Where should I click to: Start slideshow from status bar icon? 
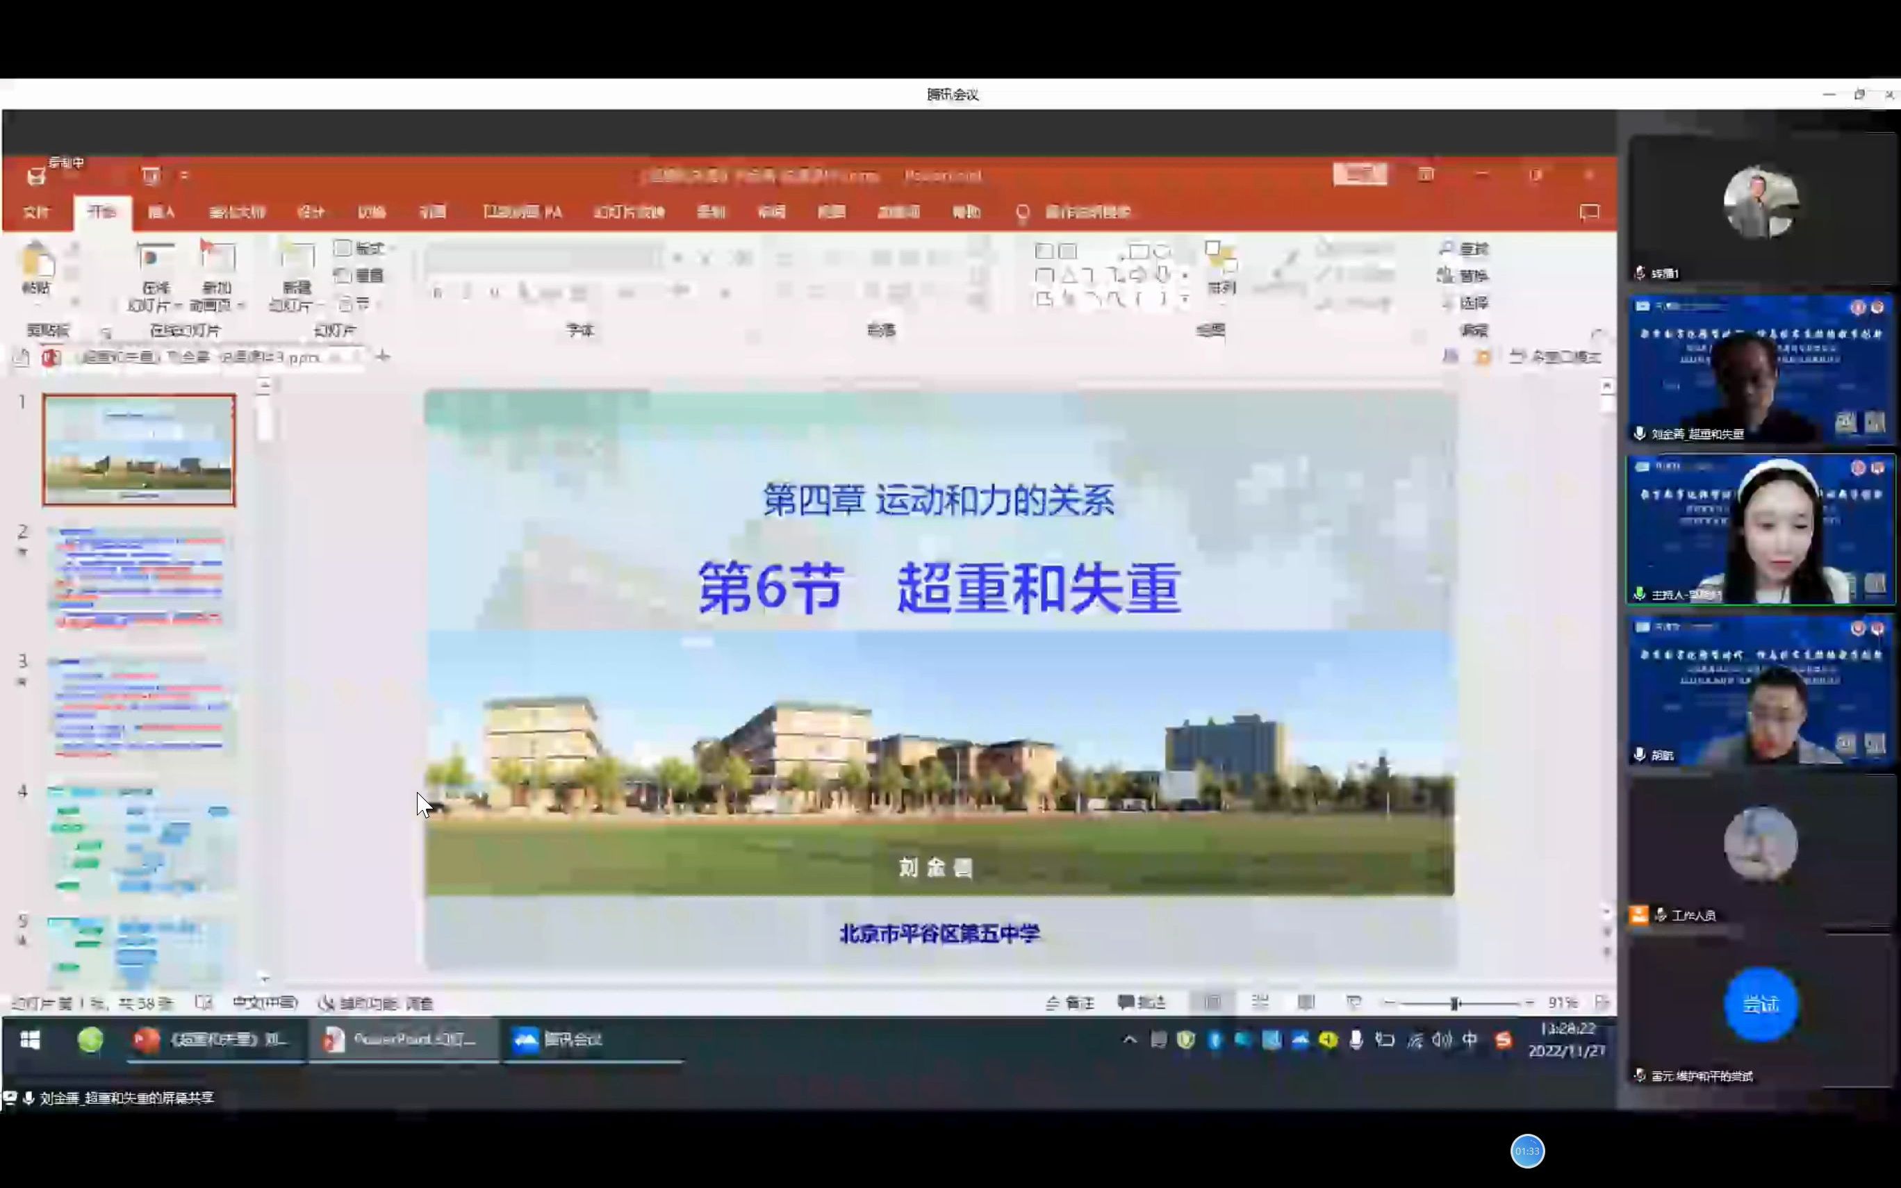point(1353,1003)
